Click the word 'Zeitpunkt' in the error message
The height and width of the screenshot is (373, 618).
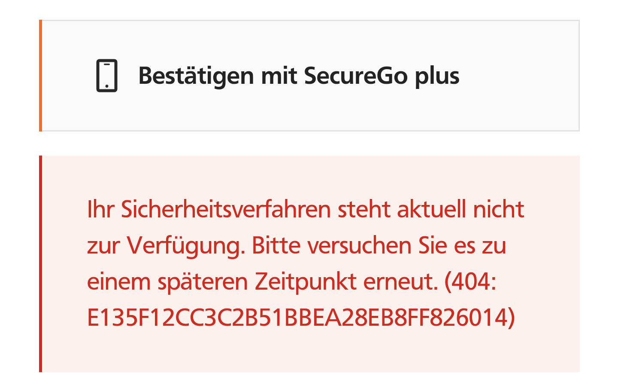coord(306,282)
